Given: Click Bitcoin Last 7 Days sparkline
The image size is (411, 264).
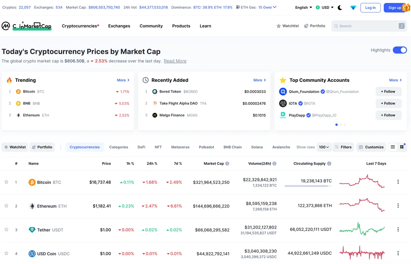Looking at the screenshot, I should [x=362, y=182].
